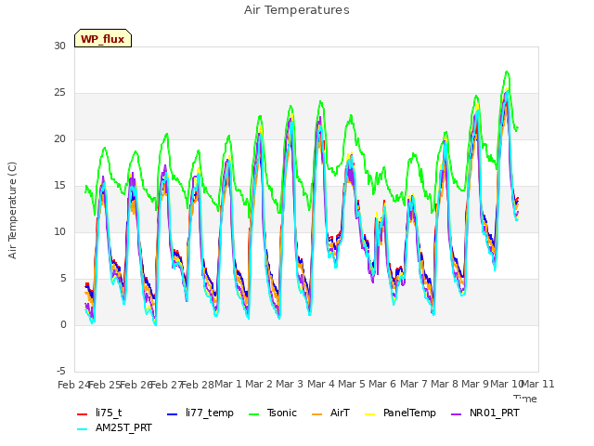Viewport: 594px width, 446px height.
Task: Click the 25 y-axis tick label
Action: 59,93
